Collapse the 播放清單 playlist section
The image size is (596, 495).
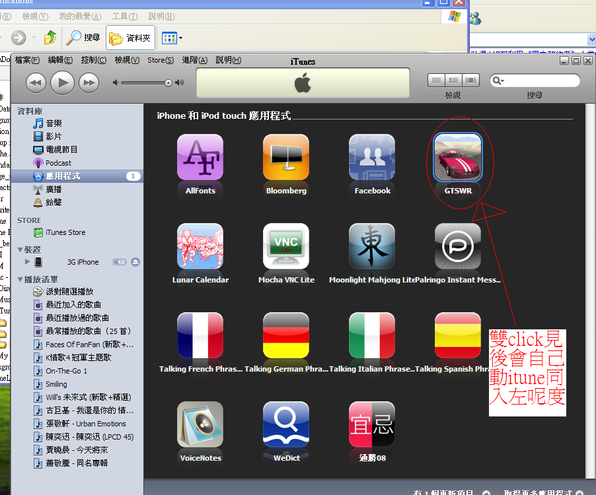tap(20, 279)
